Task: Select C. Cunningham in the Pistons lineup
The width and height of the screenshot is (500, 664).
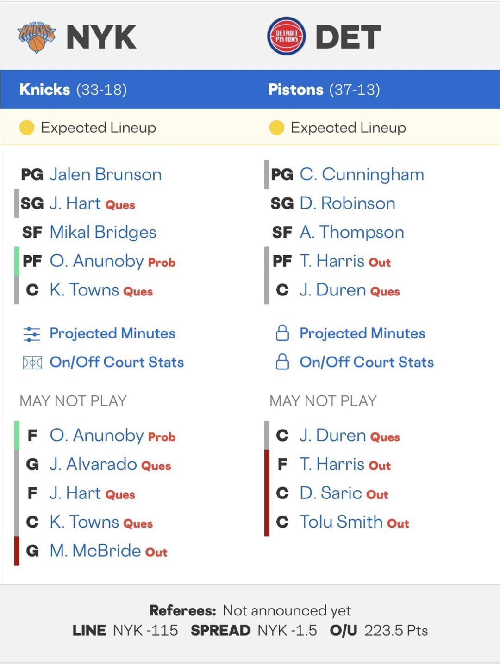Action: point(362,175)
